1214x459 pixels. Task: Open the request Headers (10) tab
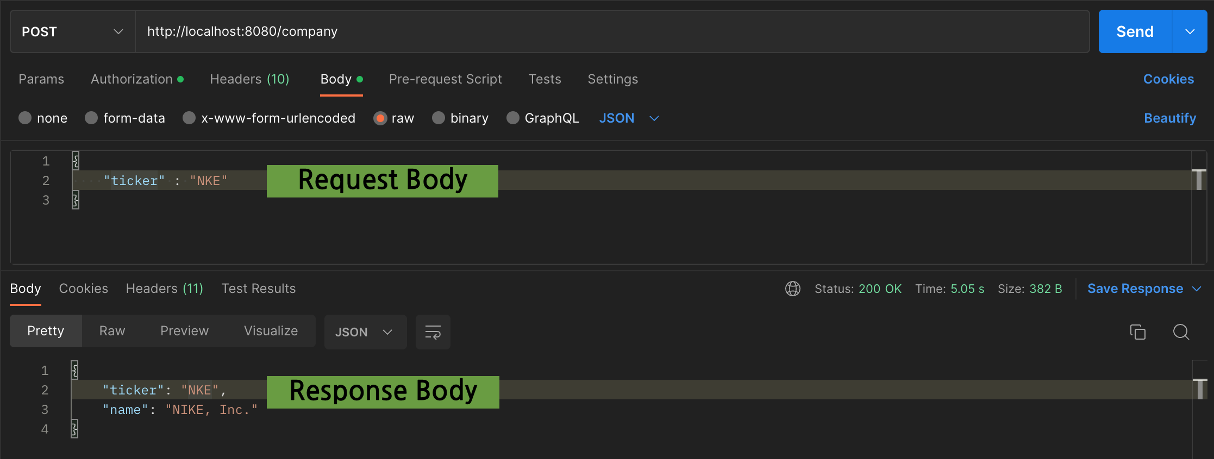point(249,79)
